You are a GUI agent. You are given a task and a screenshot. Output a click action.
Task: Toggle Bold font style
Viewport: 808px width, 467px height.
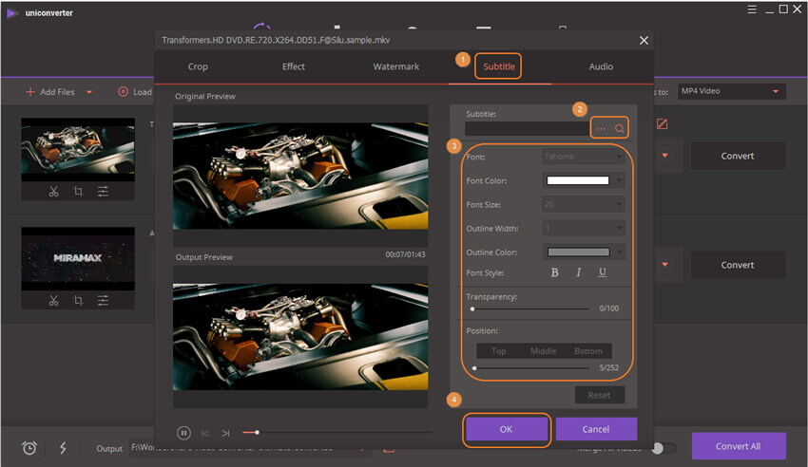tap(554, 272)
